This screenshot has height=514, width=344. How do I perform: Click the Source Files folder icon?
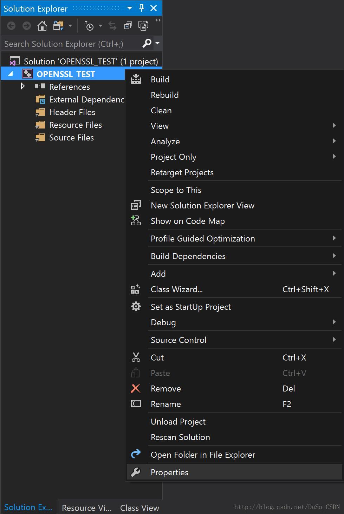40,138
